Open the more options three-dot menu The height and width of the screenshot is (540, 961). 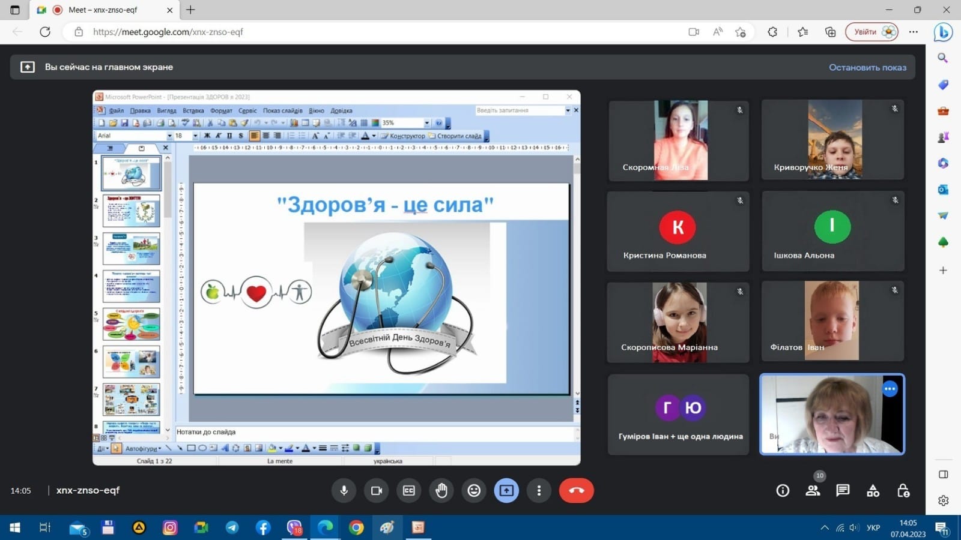[539, 491]
